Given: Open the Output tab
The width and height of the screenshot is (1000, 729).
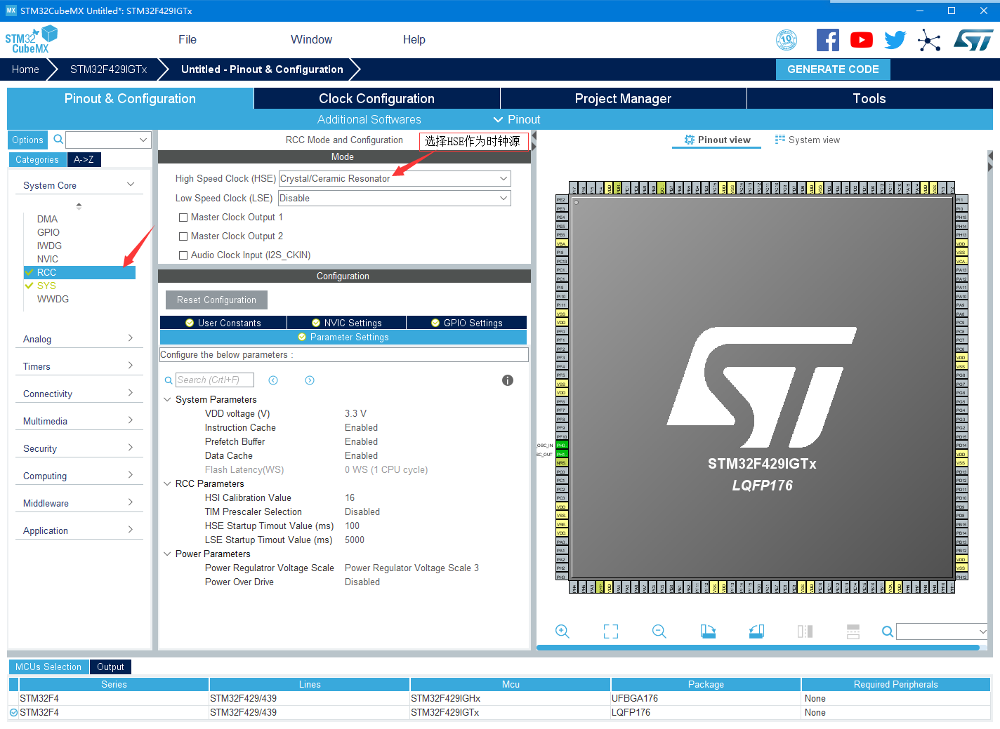Looking at the screenshot, I should tap(110, 667).
